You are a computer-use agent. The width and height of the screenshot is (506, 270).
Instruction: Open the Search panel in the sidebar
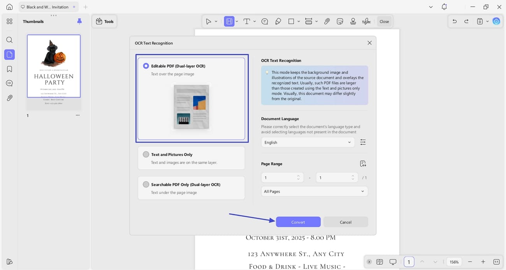pyautogui.click(x=9, y=40)
